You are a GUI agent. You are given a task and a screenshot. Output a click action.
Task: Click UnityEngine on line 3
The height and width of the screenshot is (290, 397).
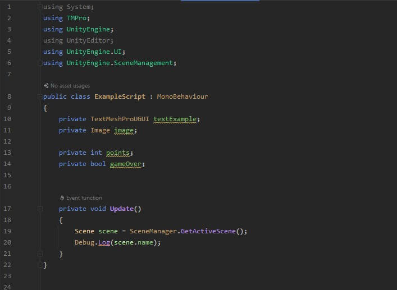coord(88,29)
